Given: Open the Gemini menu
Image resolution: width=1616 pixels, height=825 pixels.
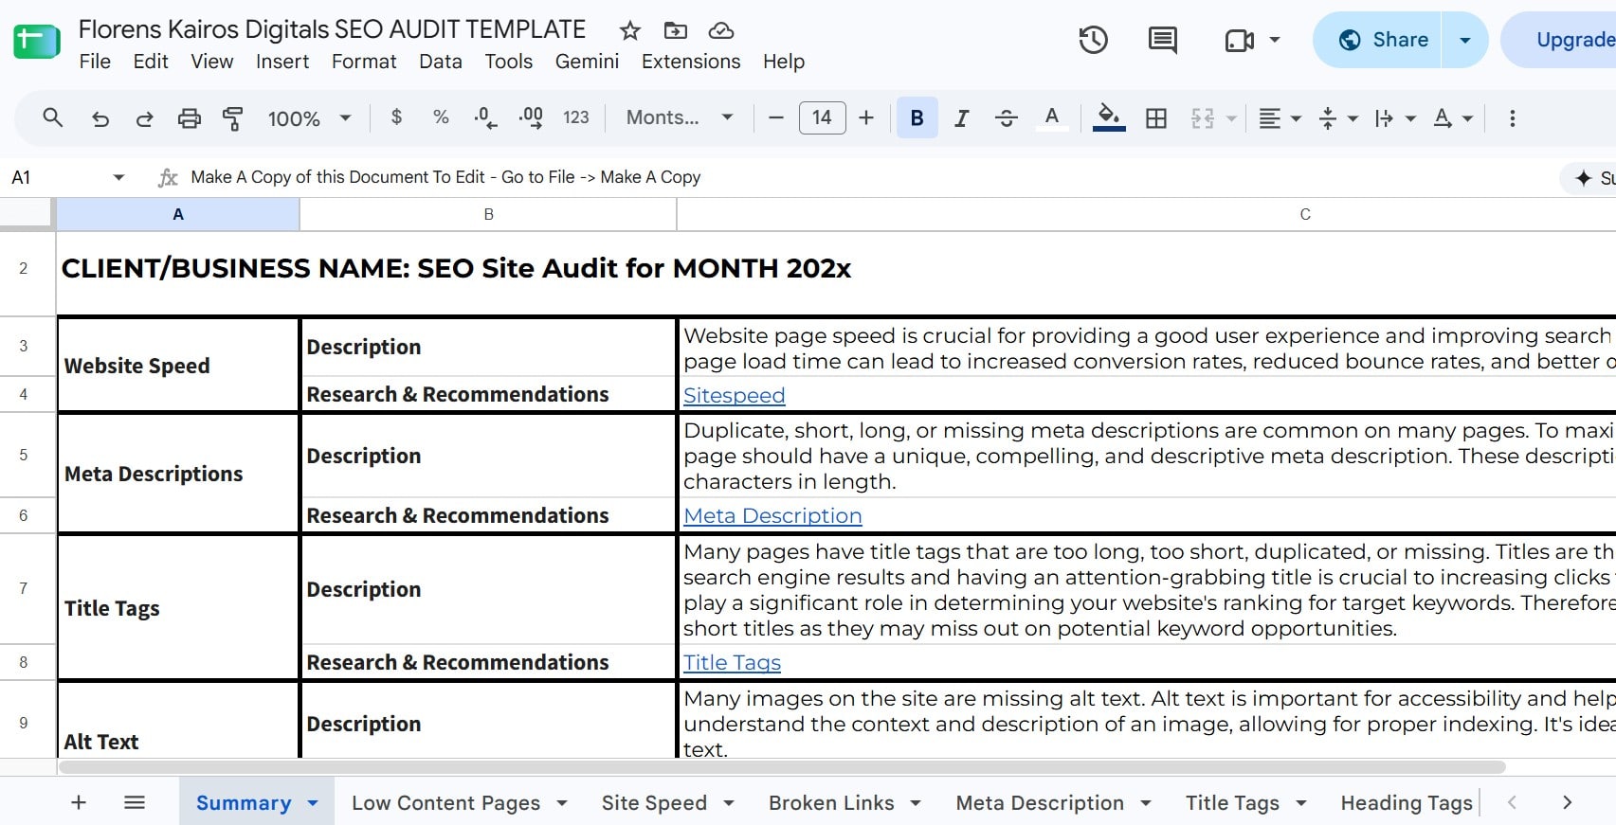Looking at the screenshot, I should click(x=587, y=62).
